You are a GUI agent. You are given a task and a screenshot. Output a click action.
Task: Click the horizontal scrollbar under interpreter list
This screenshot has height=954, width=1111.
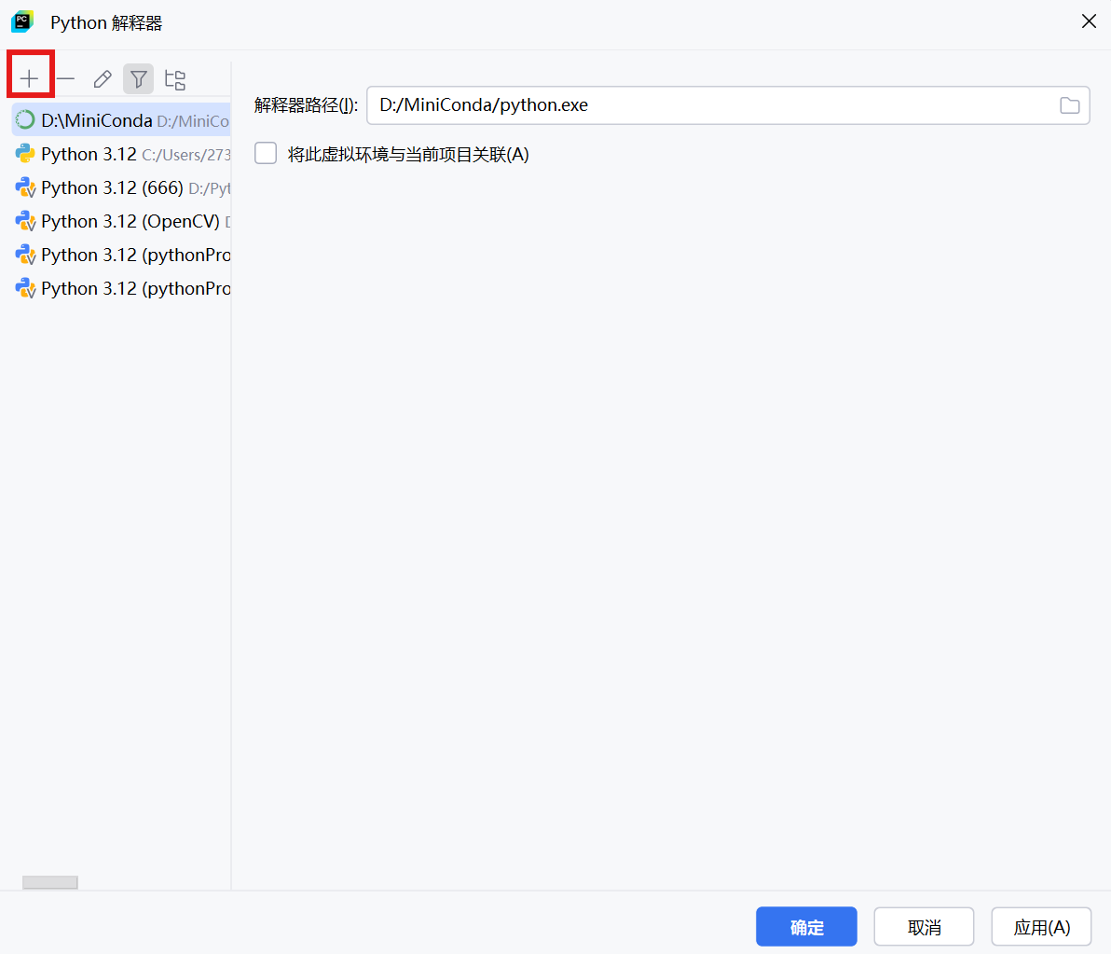(x=49, y=882)
